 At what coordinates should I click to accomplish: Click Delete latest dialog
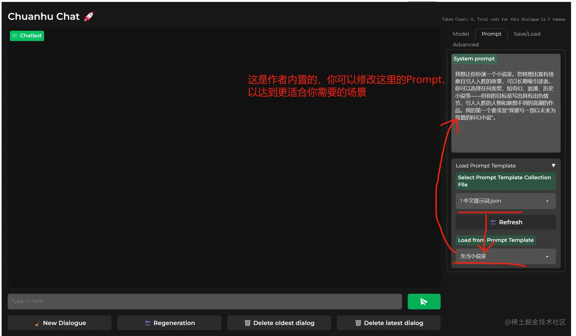coord(389,323)
